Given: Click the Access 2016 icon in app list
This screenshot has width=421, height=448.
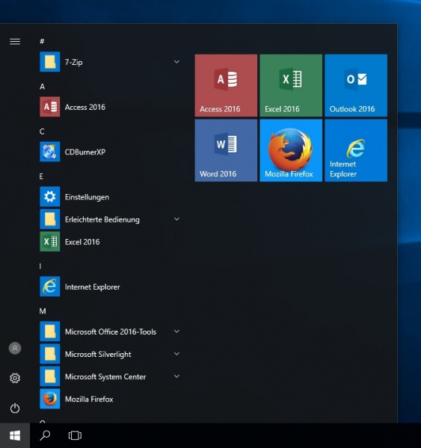Looking at the screenshot, I should (x=50, y=107).
